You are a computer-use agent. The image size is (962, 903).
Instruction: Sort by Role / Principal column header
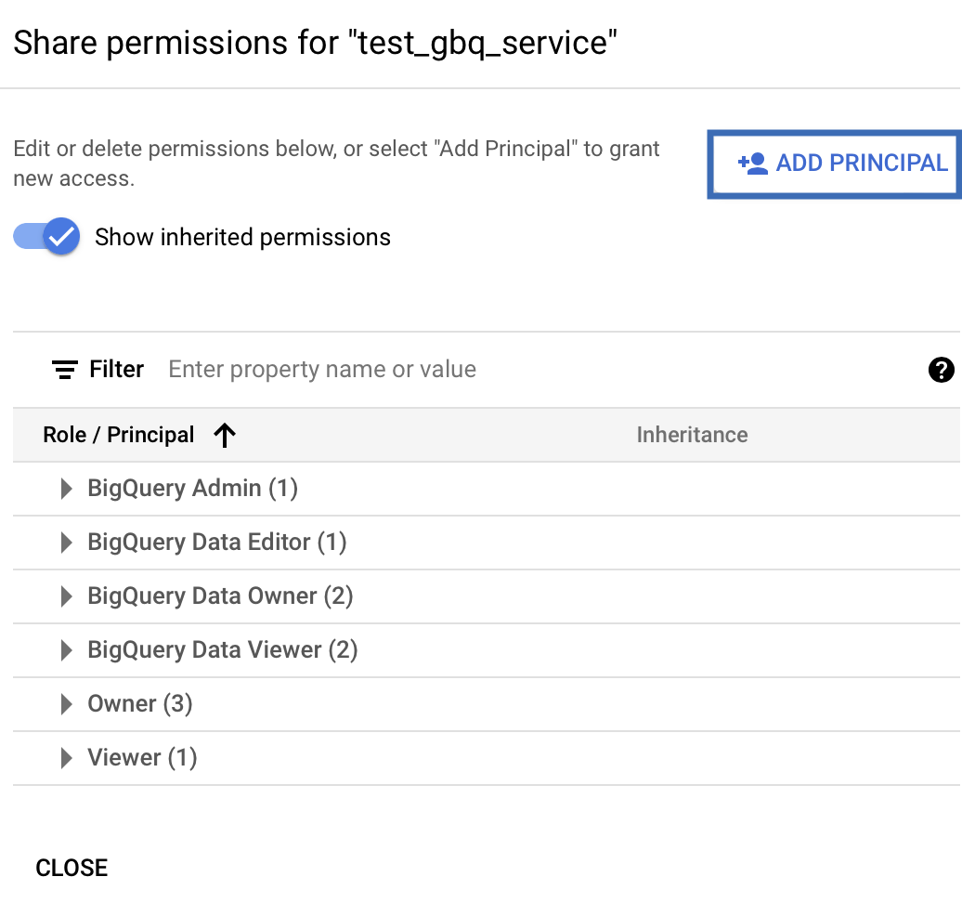point(119,435)
